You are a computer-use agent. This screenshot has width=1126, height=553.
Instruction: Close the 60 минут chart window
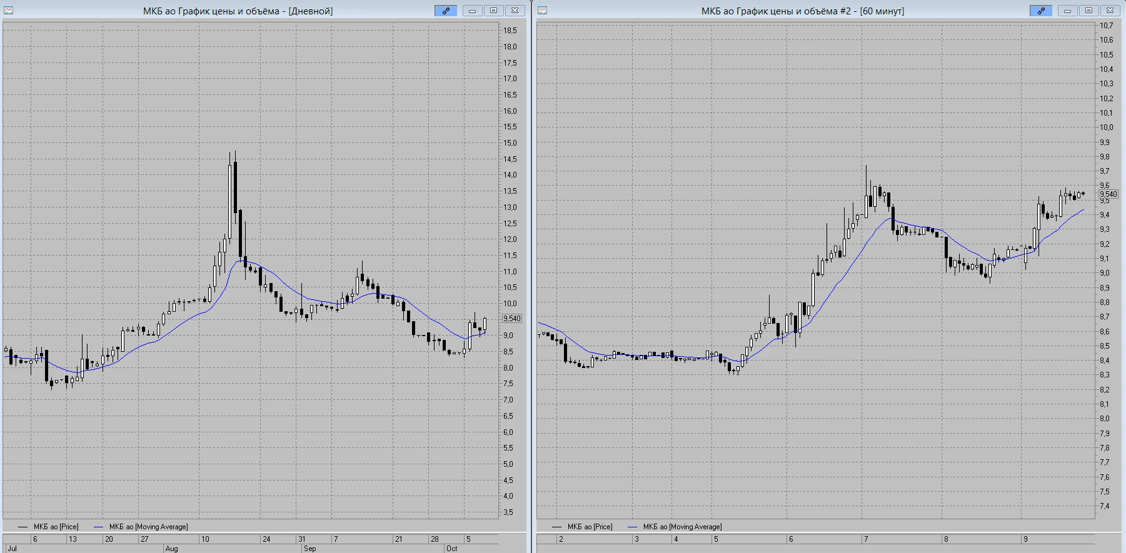pos(1110,11)
